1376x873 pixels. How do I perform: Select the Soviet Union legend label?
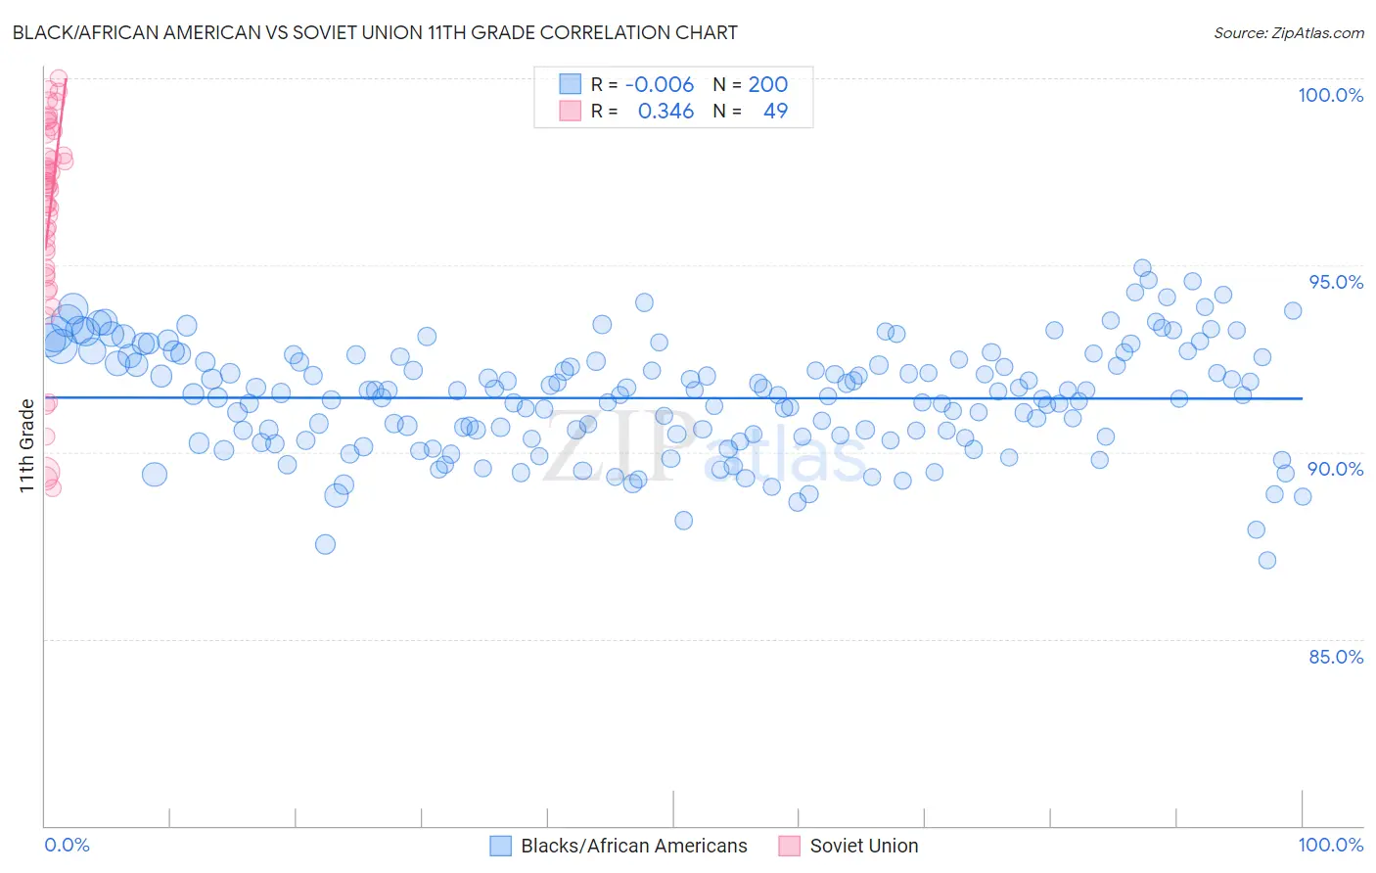point(864,846)
